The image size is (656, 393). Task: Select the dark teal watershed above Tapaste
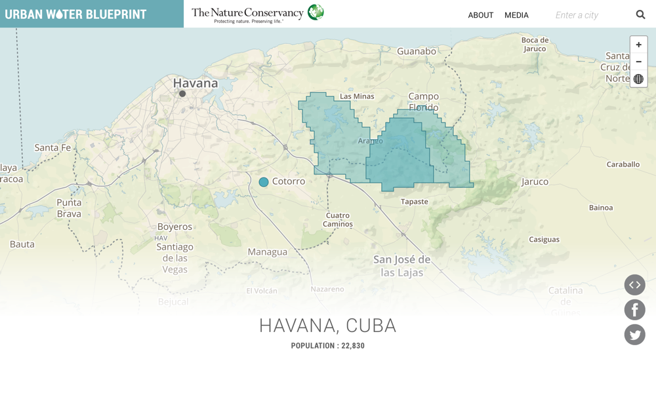point(400,157)
